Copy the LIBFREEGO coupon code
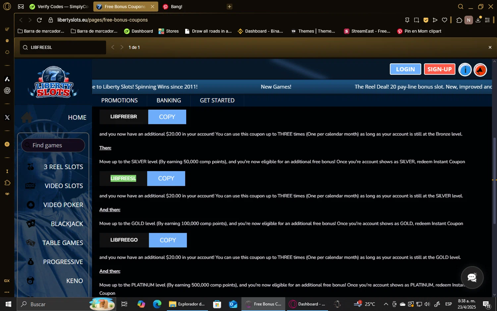The image size is (497, 311). click(x=168, y=240)
